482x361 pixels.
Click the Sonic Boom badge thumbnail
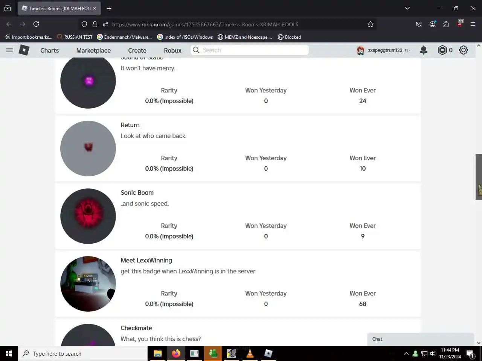tap(88, 216)
